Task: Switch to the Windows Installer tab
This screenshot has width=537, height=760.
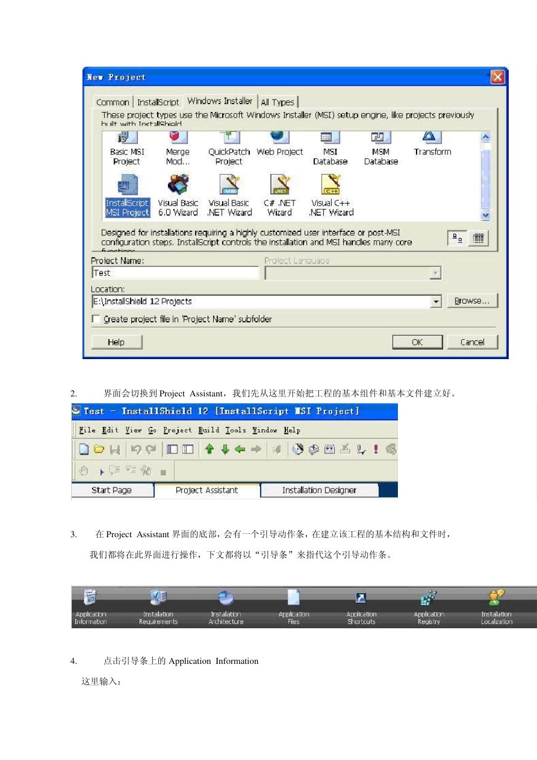Action: point(220,101)
